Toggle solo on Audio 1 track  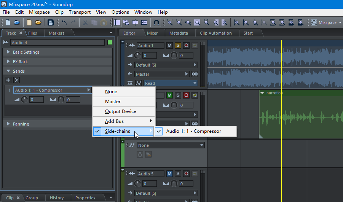pos(178,46)
